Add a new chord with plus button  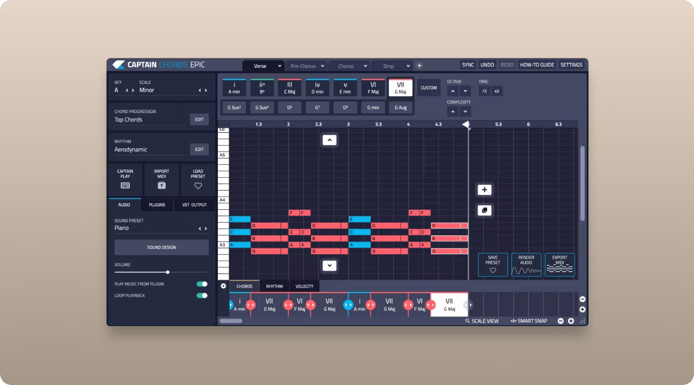[485, 190]
